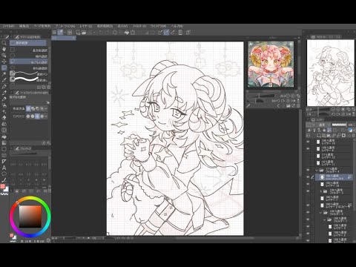Click the New raster layer icon

coord(319,136)
